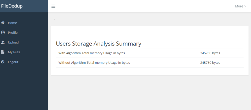Click the My Files document icon

pyautogui.click(x=3, y=52)
